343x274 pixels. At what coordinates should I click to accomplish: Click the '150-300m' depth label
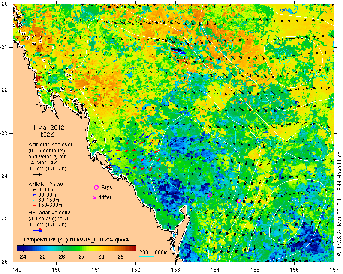(x=50, y=205)
